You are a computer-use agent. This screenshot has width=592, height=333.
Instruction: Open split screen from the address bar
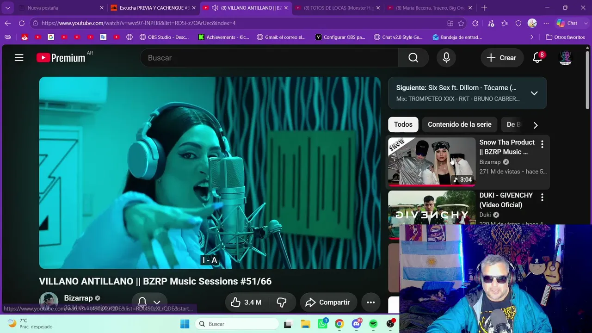pyautogui.click(x=450, y=23)
